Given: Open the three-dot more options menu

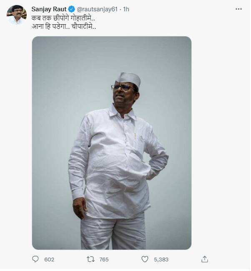Looking at the screenshot, I should [x=238, y=9].
